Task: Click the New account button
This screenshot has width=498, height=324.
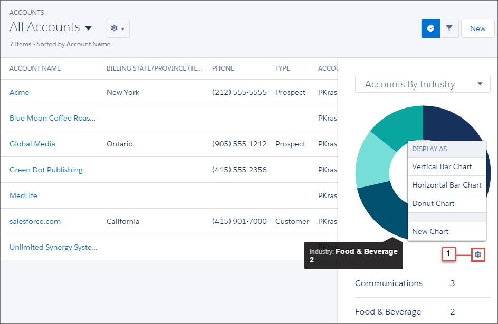Action: click(477, 28)
